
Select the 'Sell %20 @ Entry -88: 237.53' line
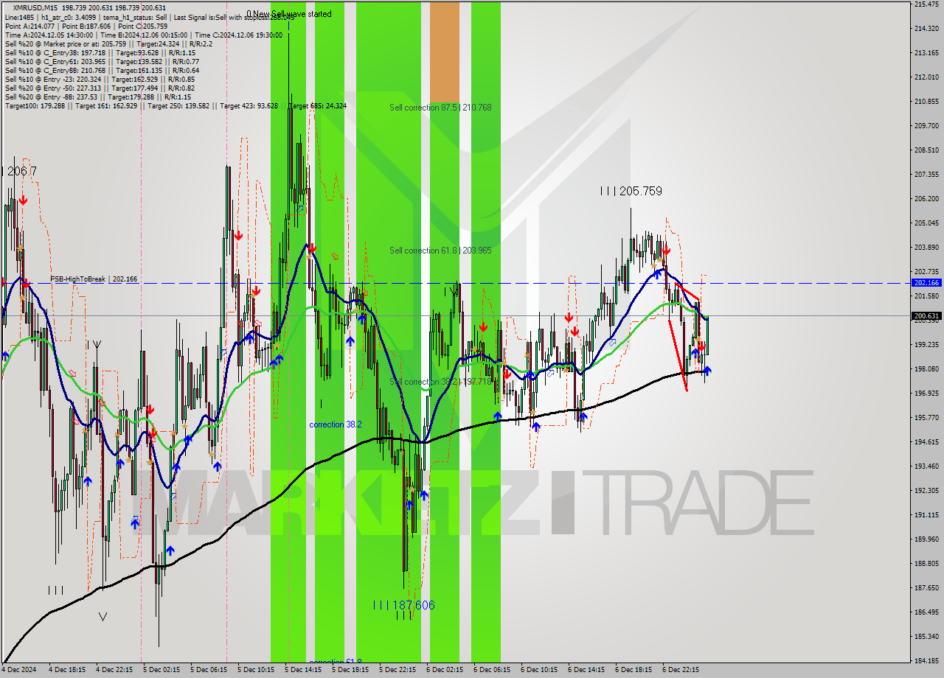(98, 97)
